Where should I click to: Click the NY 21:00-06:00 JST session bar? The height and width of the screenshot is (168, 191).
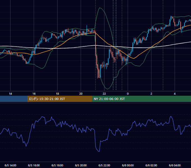pyautogui.click(x=141, y=99)
